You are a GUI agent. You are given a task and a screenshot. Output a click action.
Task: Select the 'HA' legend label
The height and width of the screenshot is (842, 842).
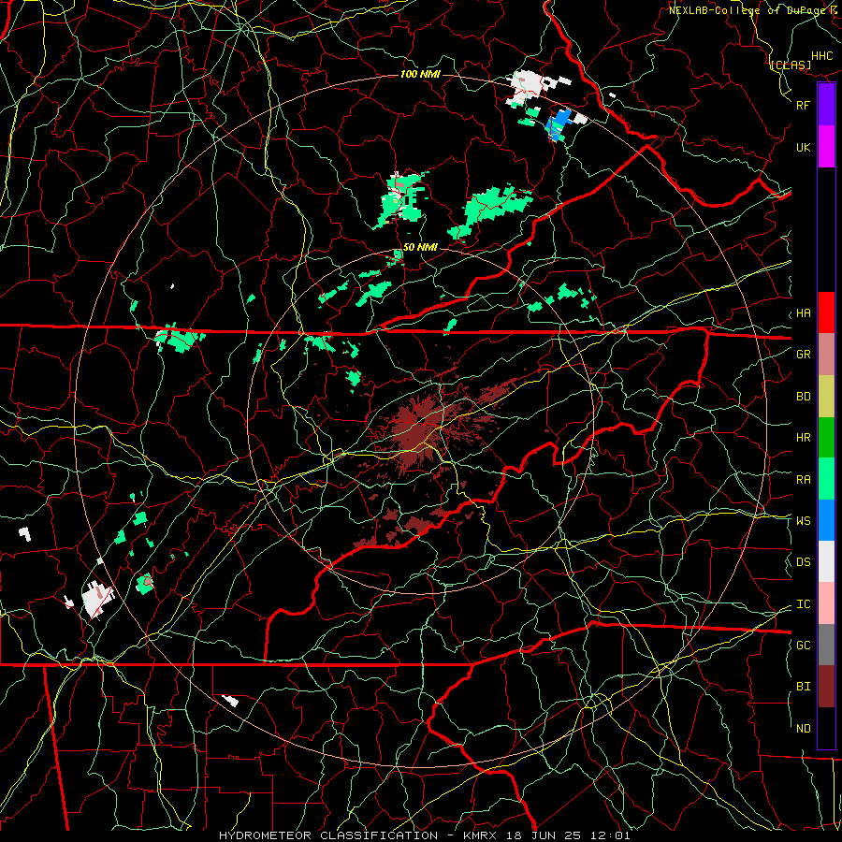click(x=803, y=313)
